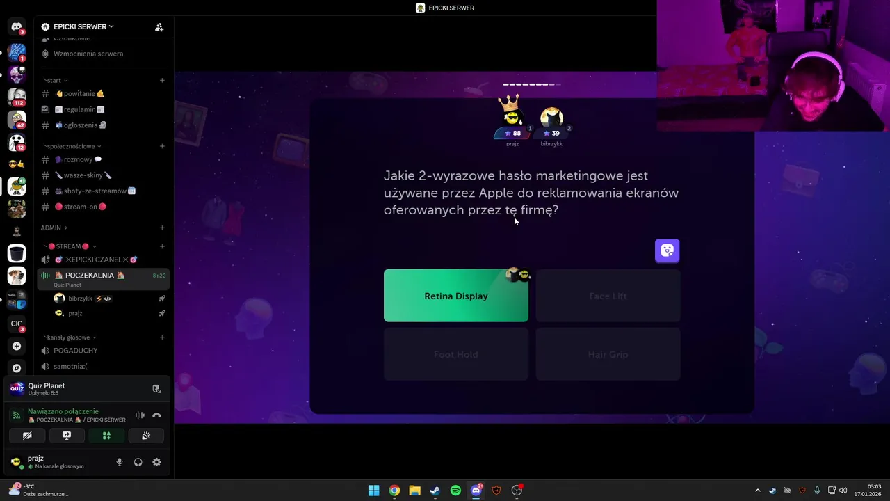890x501 pixels.
Task: Open Discord direct messages home icon
Action: click(17, 27)
